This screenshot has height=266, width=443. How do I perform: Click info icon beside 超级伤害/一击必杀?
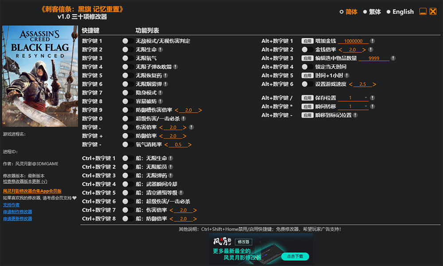[x=183, y=118]
